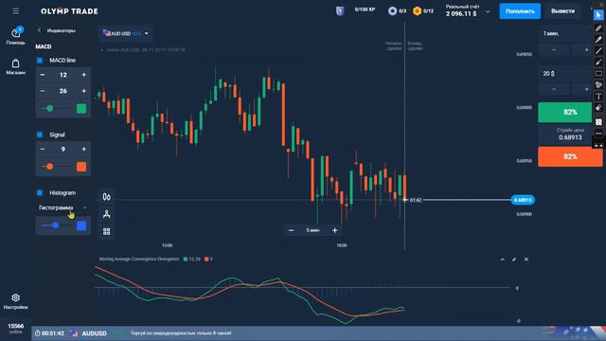Expand the Реальный счёт account dropdown
Image resolution: width=606 pixels, height=341 pixels.
pyautogui.click(x=488, y=11)
